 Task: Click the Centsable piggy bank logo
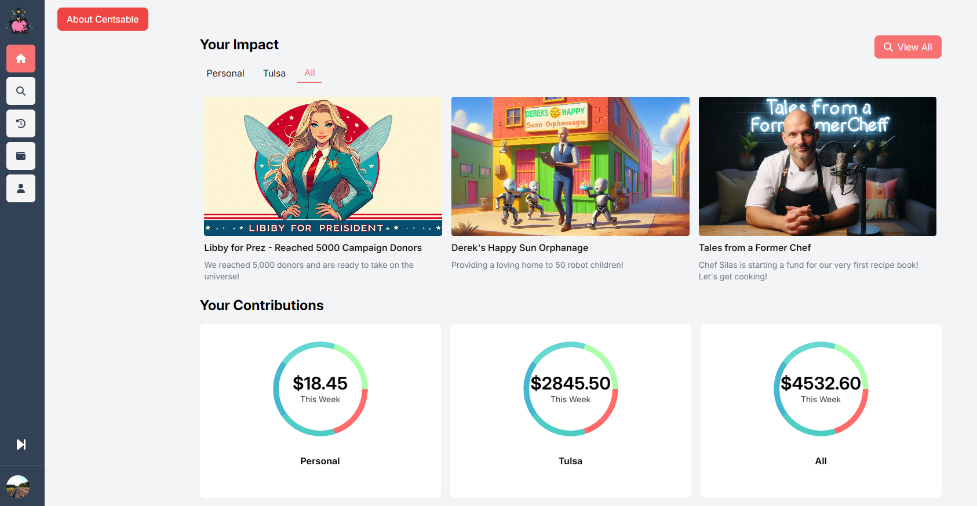pos(20,21)
